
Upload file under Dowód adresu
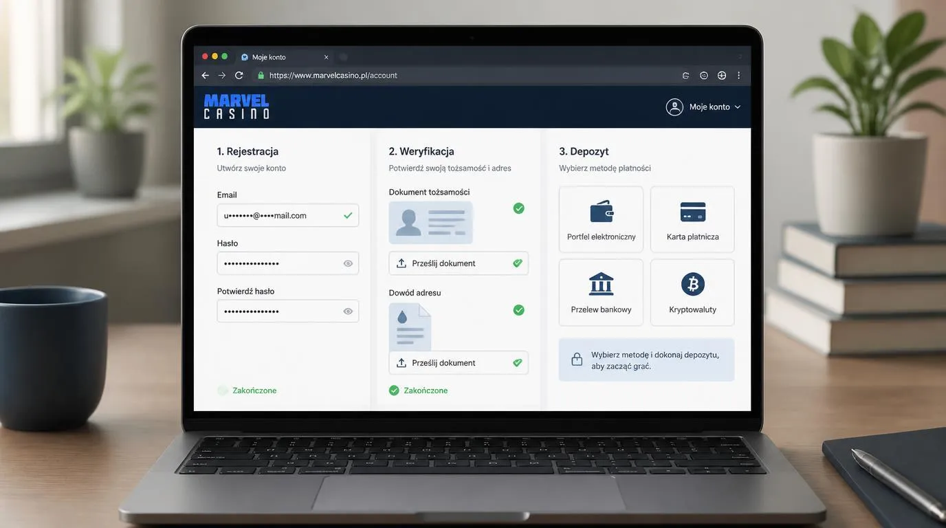tap(459, 363)
